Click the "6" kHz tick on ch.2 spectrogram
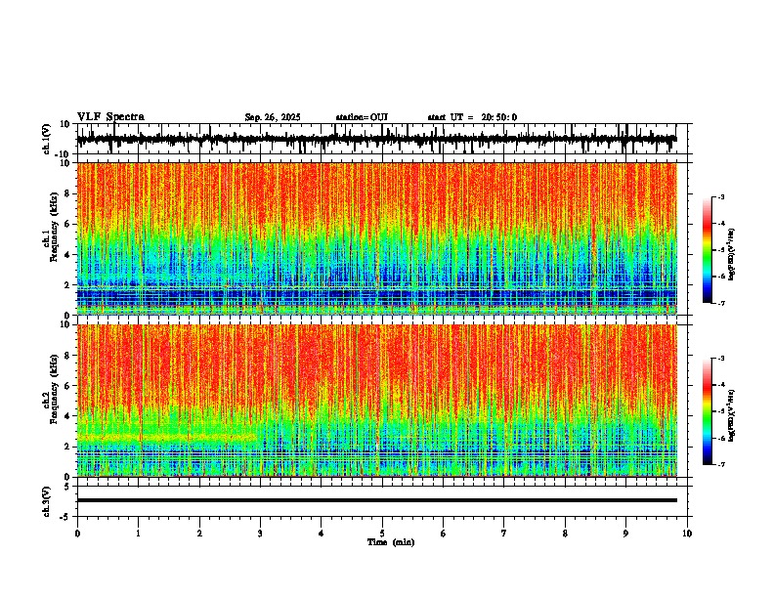The width and height of the screenshot is (774, 598). point(67,386)
